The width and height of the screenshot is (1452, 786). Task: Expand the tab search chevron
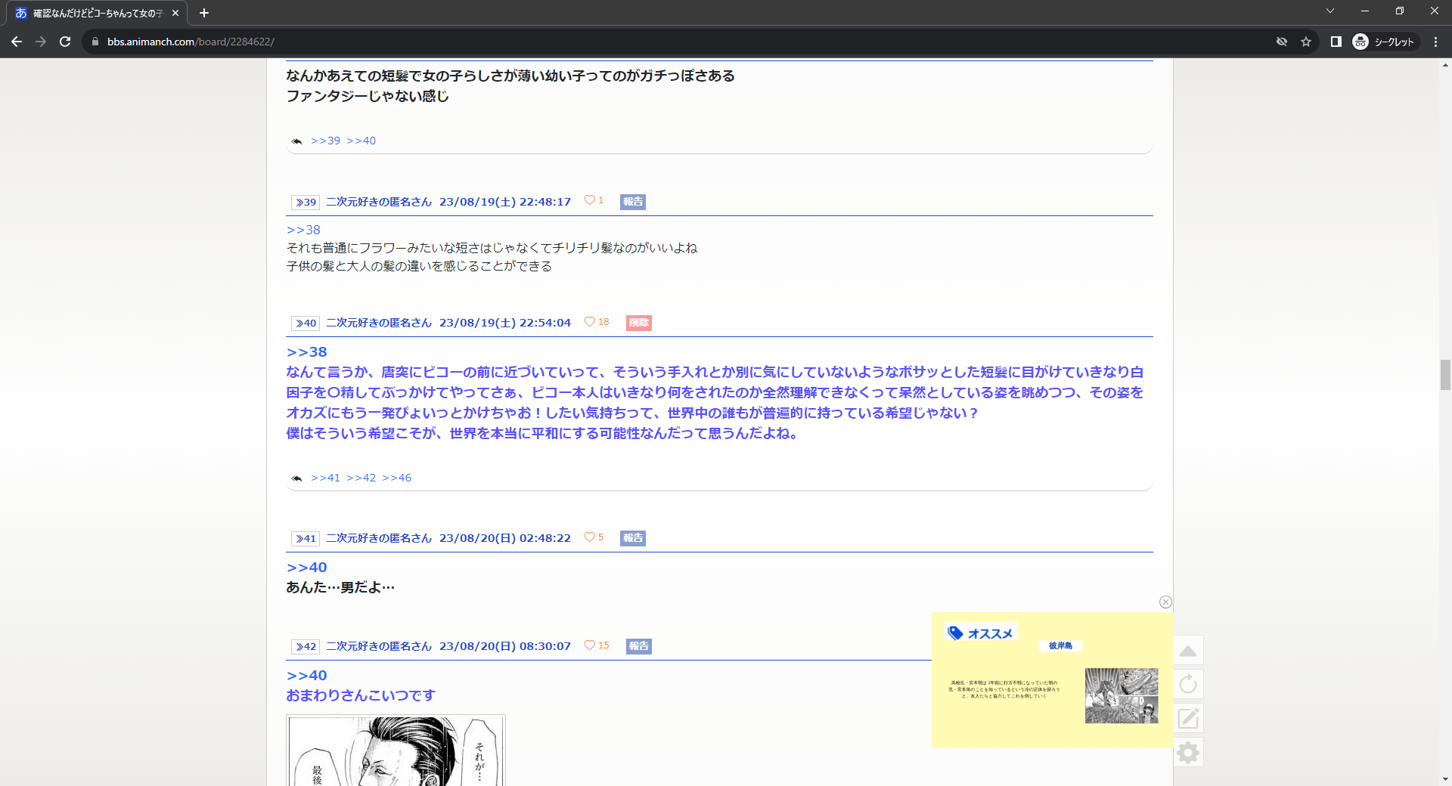1330,11
